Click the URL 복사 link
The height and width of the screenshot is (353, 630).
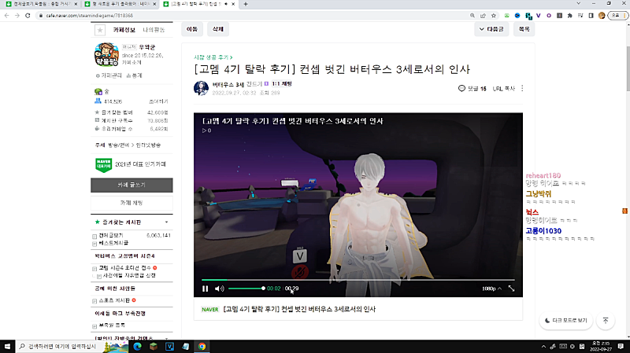[x=504, y=89]
